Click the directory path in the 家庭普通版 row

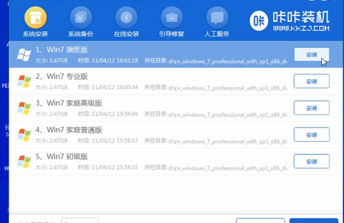click(x=228, y=141)
